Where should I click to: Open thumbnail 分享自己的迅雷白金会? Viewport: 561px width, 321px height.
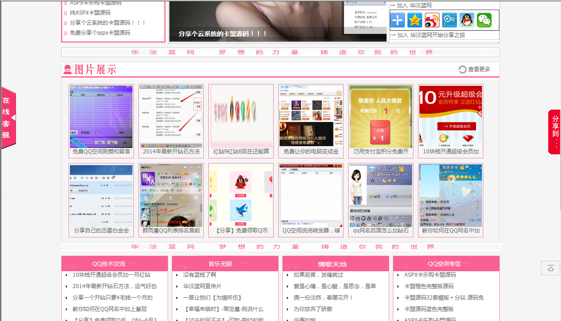pyautogui.click(x=101, y=200)
